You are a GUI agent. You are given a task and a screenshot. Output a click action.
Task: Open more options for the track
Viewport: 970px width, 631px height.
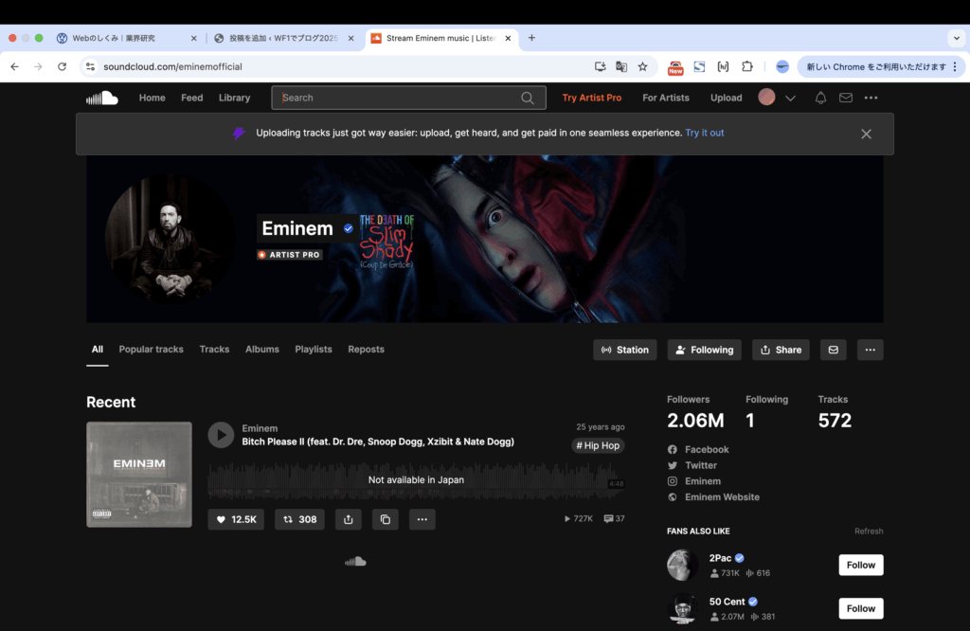tap(422, 519)
